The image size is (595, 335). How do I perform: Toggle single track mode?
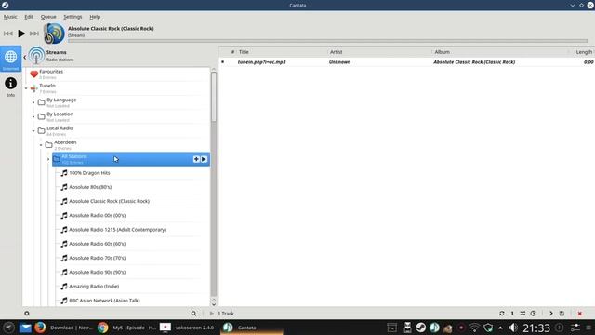pos(512,314)
